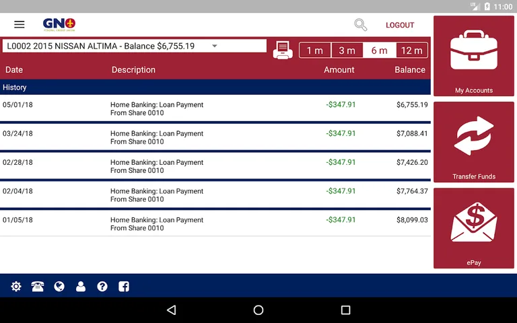
Task: Tap Loan Payment description for 01/05/18
Action: pyautogui.click(x=157, y=224)
